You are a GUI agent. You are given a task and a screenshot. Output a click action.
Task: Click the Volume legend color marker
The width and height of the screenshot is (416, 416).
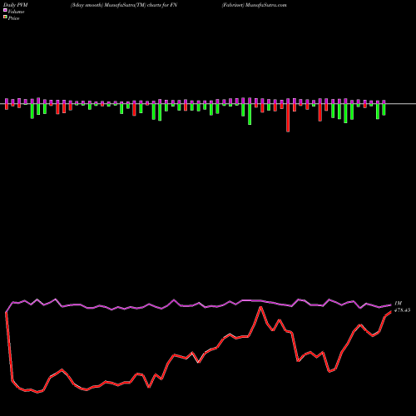(x=5, y=10)
